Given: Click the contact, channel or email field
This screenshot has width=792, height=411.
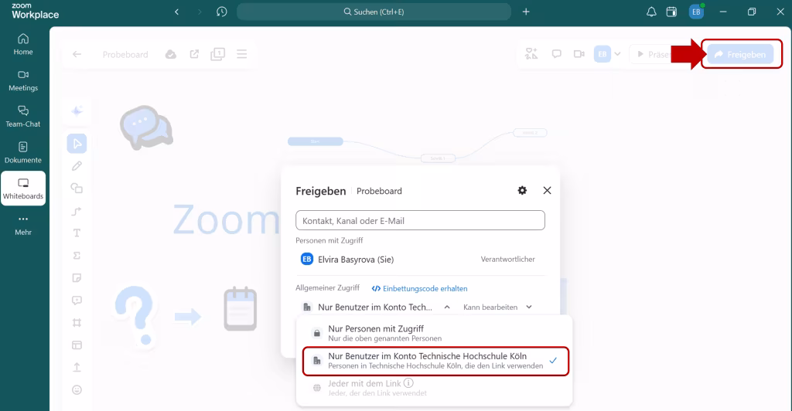Looking at the screenshot, I should pyautogui.click(x=420, y=220).
